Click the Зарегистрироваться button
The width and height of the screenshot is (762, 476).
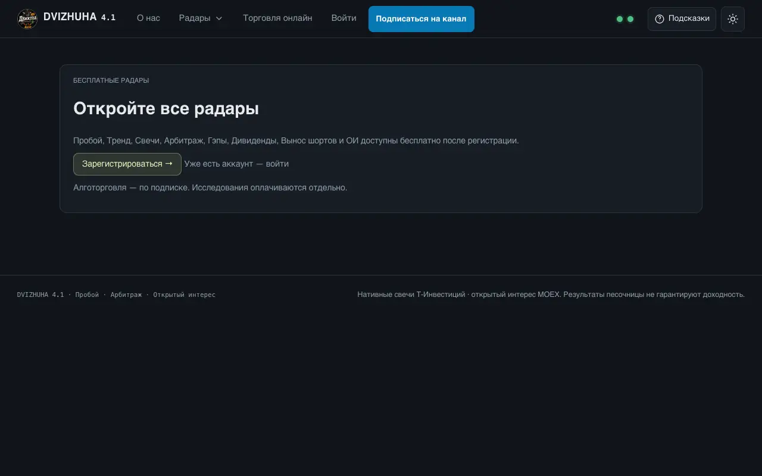127,164
